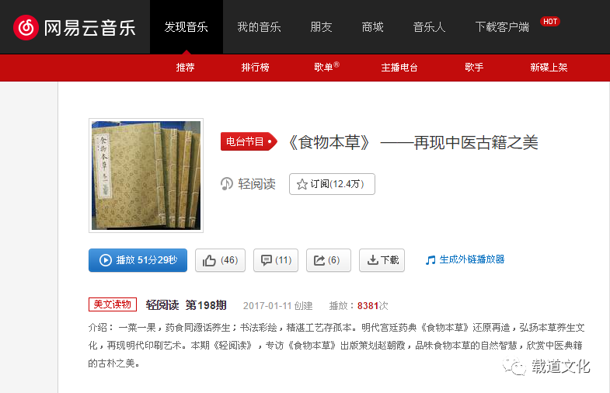Click the NetEase Cloud Music logo
This screenshot has height=393, width=610.
pos(74,28)
